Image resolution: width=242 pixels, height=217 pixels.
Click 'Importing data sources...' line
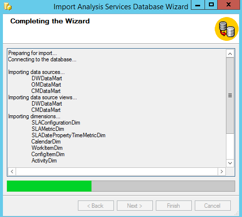pos(37,72)
